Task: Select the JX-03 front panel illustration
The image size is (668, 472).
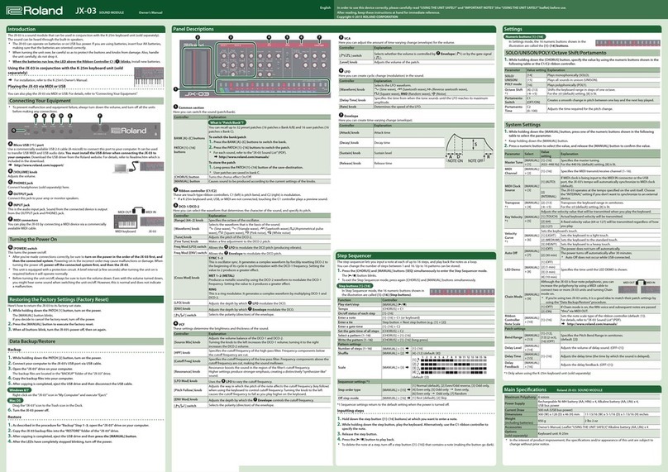Action: pos(255,68)
